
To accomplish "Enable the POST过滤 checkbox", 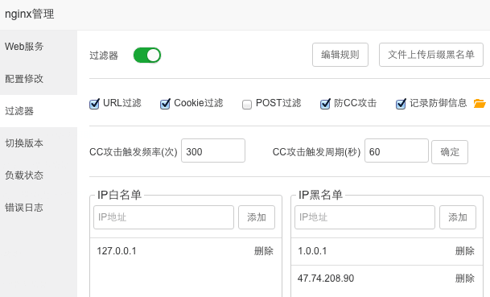I will point(247,104).
